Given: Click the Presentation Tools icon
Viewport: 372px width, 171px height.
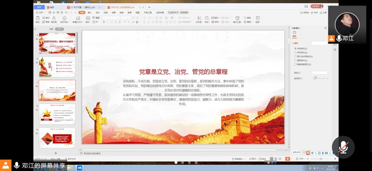Looking at the screenshot, I should point(237,18).
